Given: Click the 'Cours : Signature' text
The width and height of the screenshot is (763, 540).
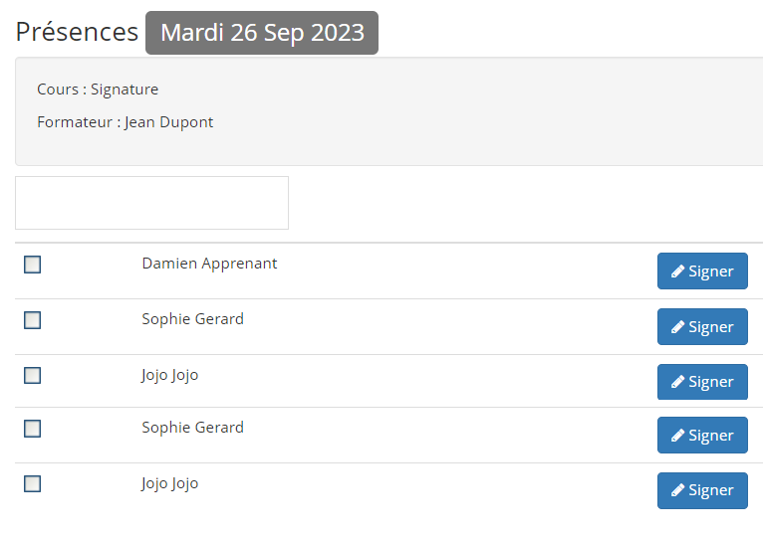Looking at the screenshot, I should pyautogui.click(x=98, y=90).
